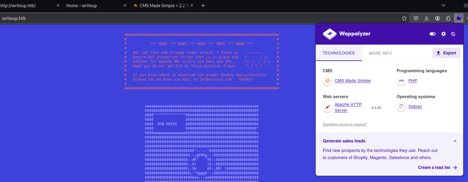
Task: Toggle Wappalyzer dark mode moon
Action: (x=453, y=34)
